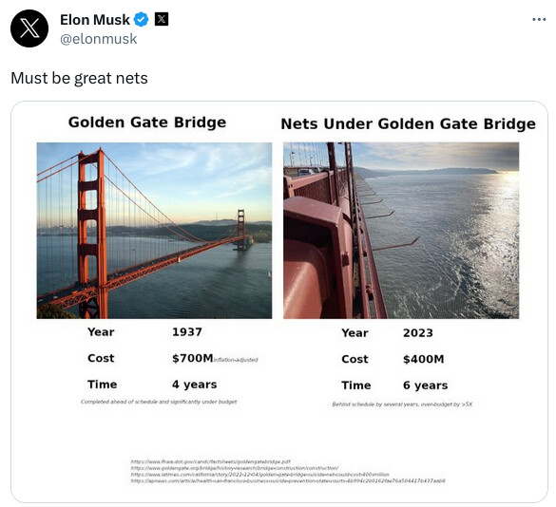
Task: Click the @elonmusk handle
Action: click(x=98, y=39)
